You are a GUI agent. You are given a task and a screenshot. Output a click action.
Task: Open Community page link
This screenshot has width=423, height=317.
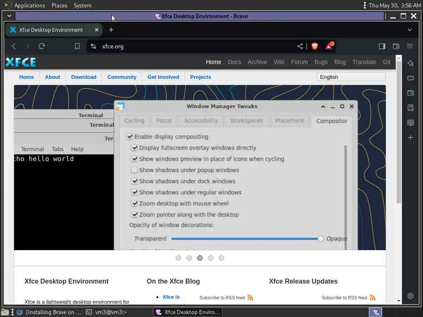122,77
